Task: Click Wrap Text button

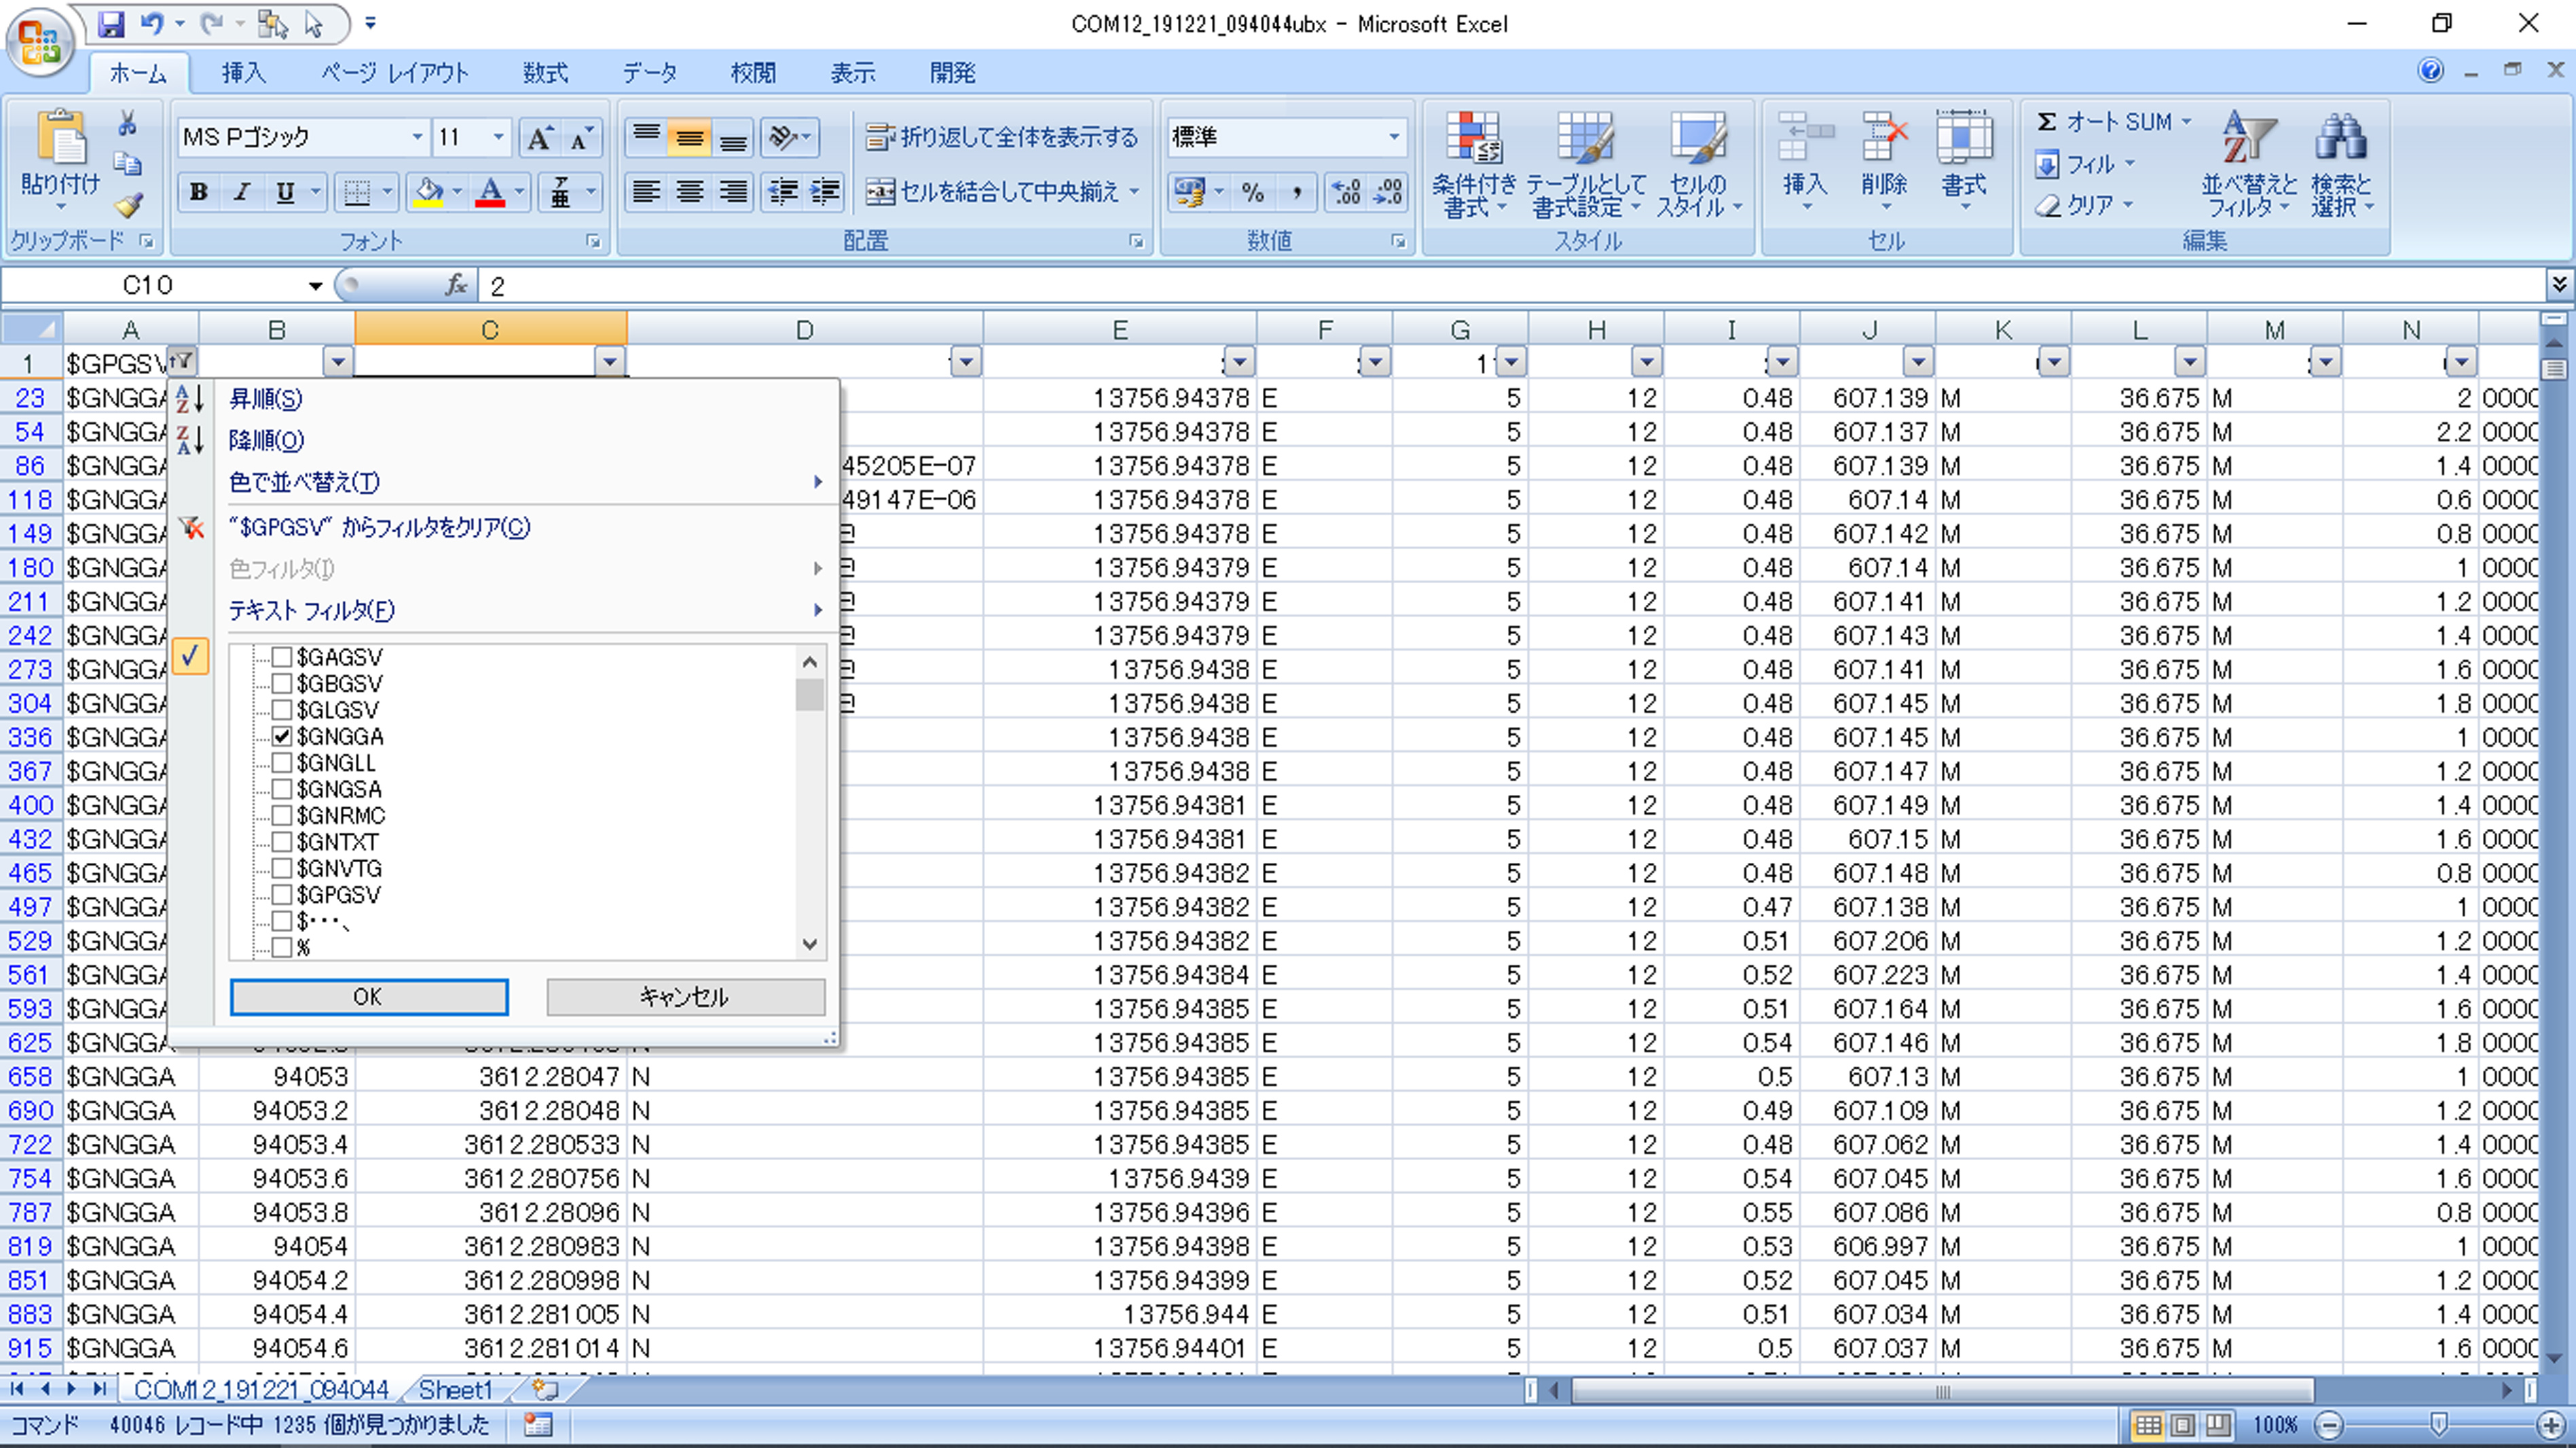Action: (1002, 137)
